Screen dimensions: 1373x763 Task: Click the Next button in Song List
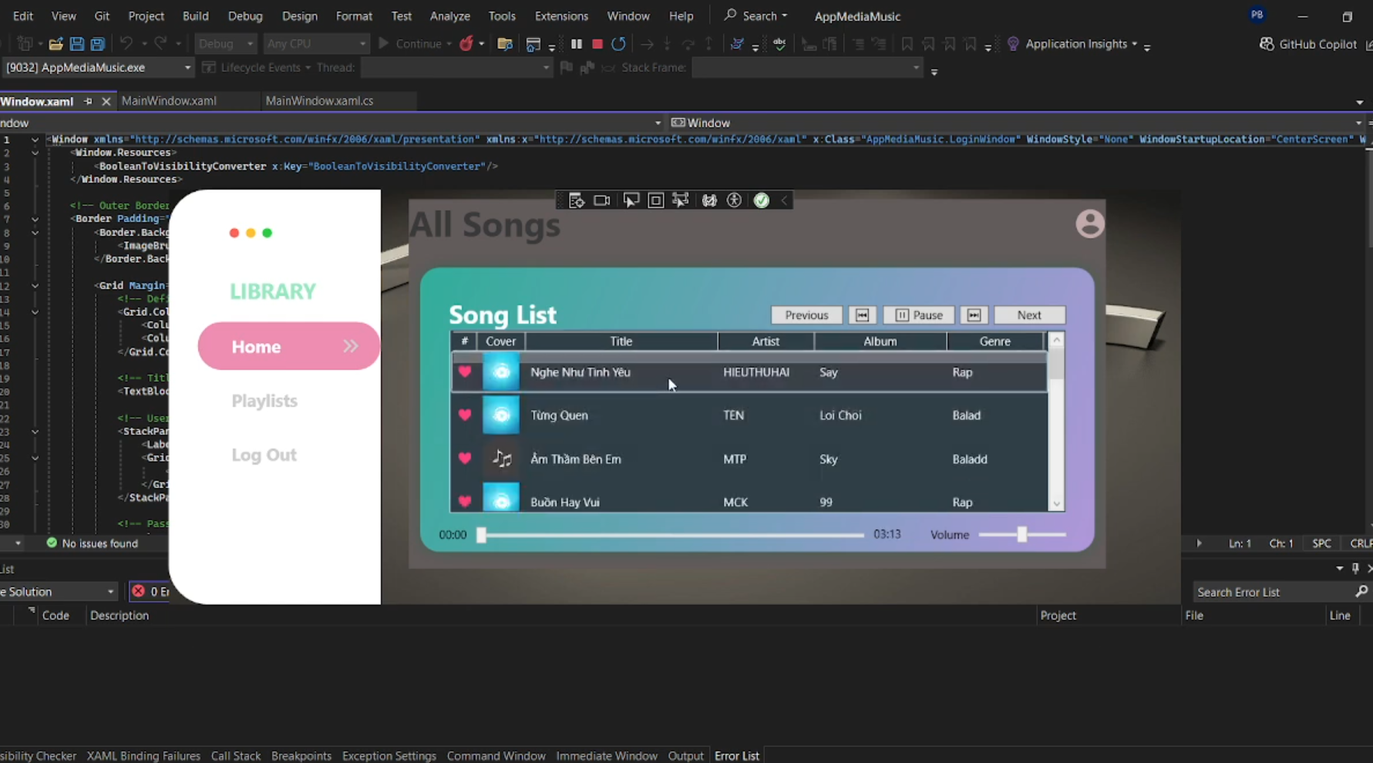[x=1029, y=315]
